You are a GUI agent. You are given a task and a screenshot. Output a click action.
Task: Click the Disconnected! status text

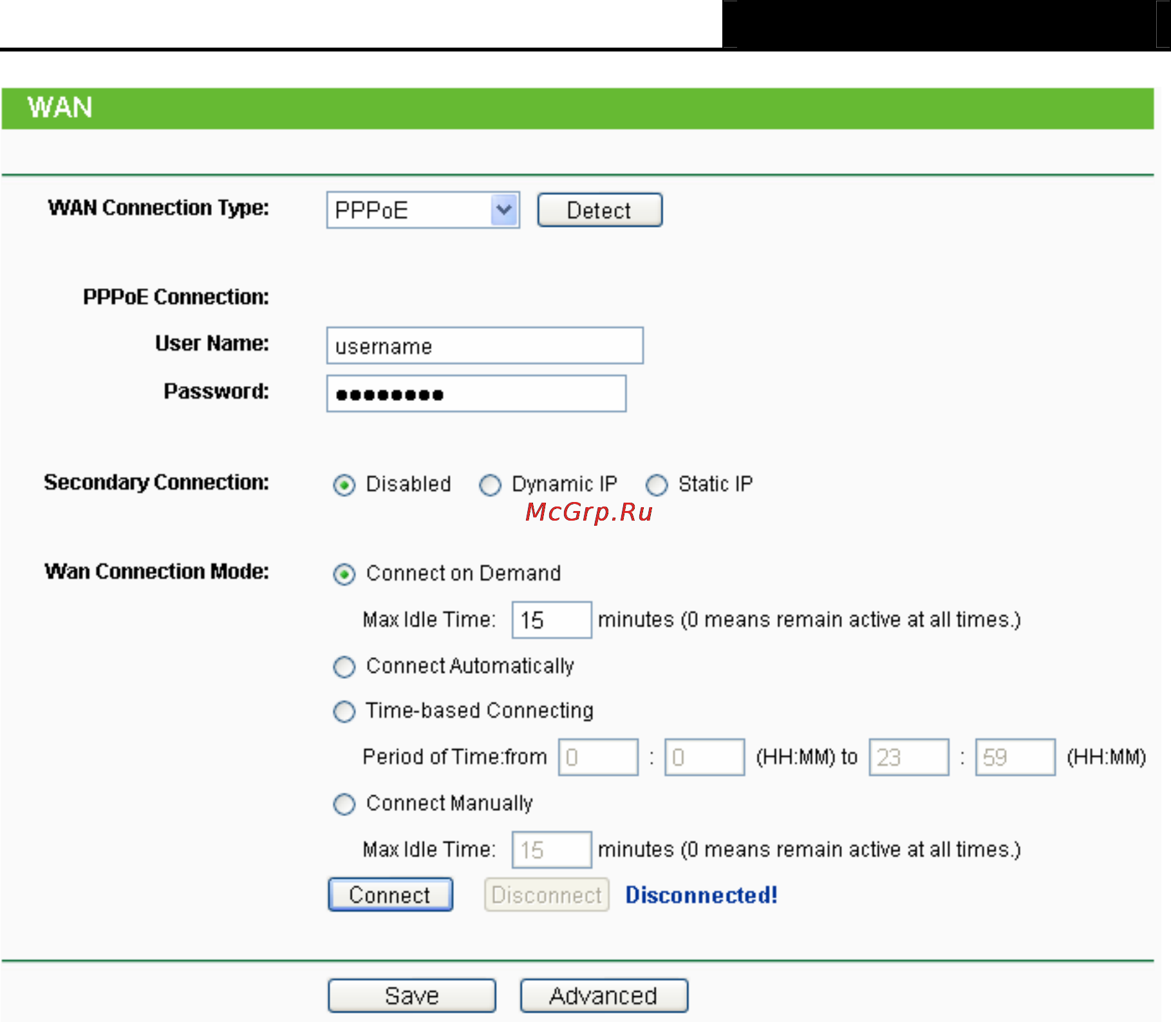(x=702, y=895)
